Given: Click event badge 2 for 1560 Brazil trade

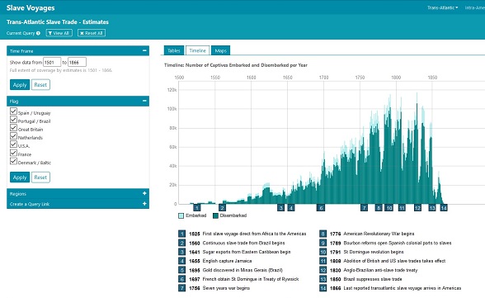Looking at the screenshot, I should coord(181,243).
